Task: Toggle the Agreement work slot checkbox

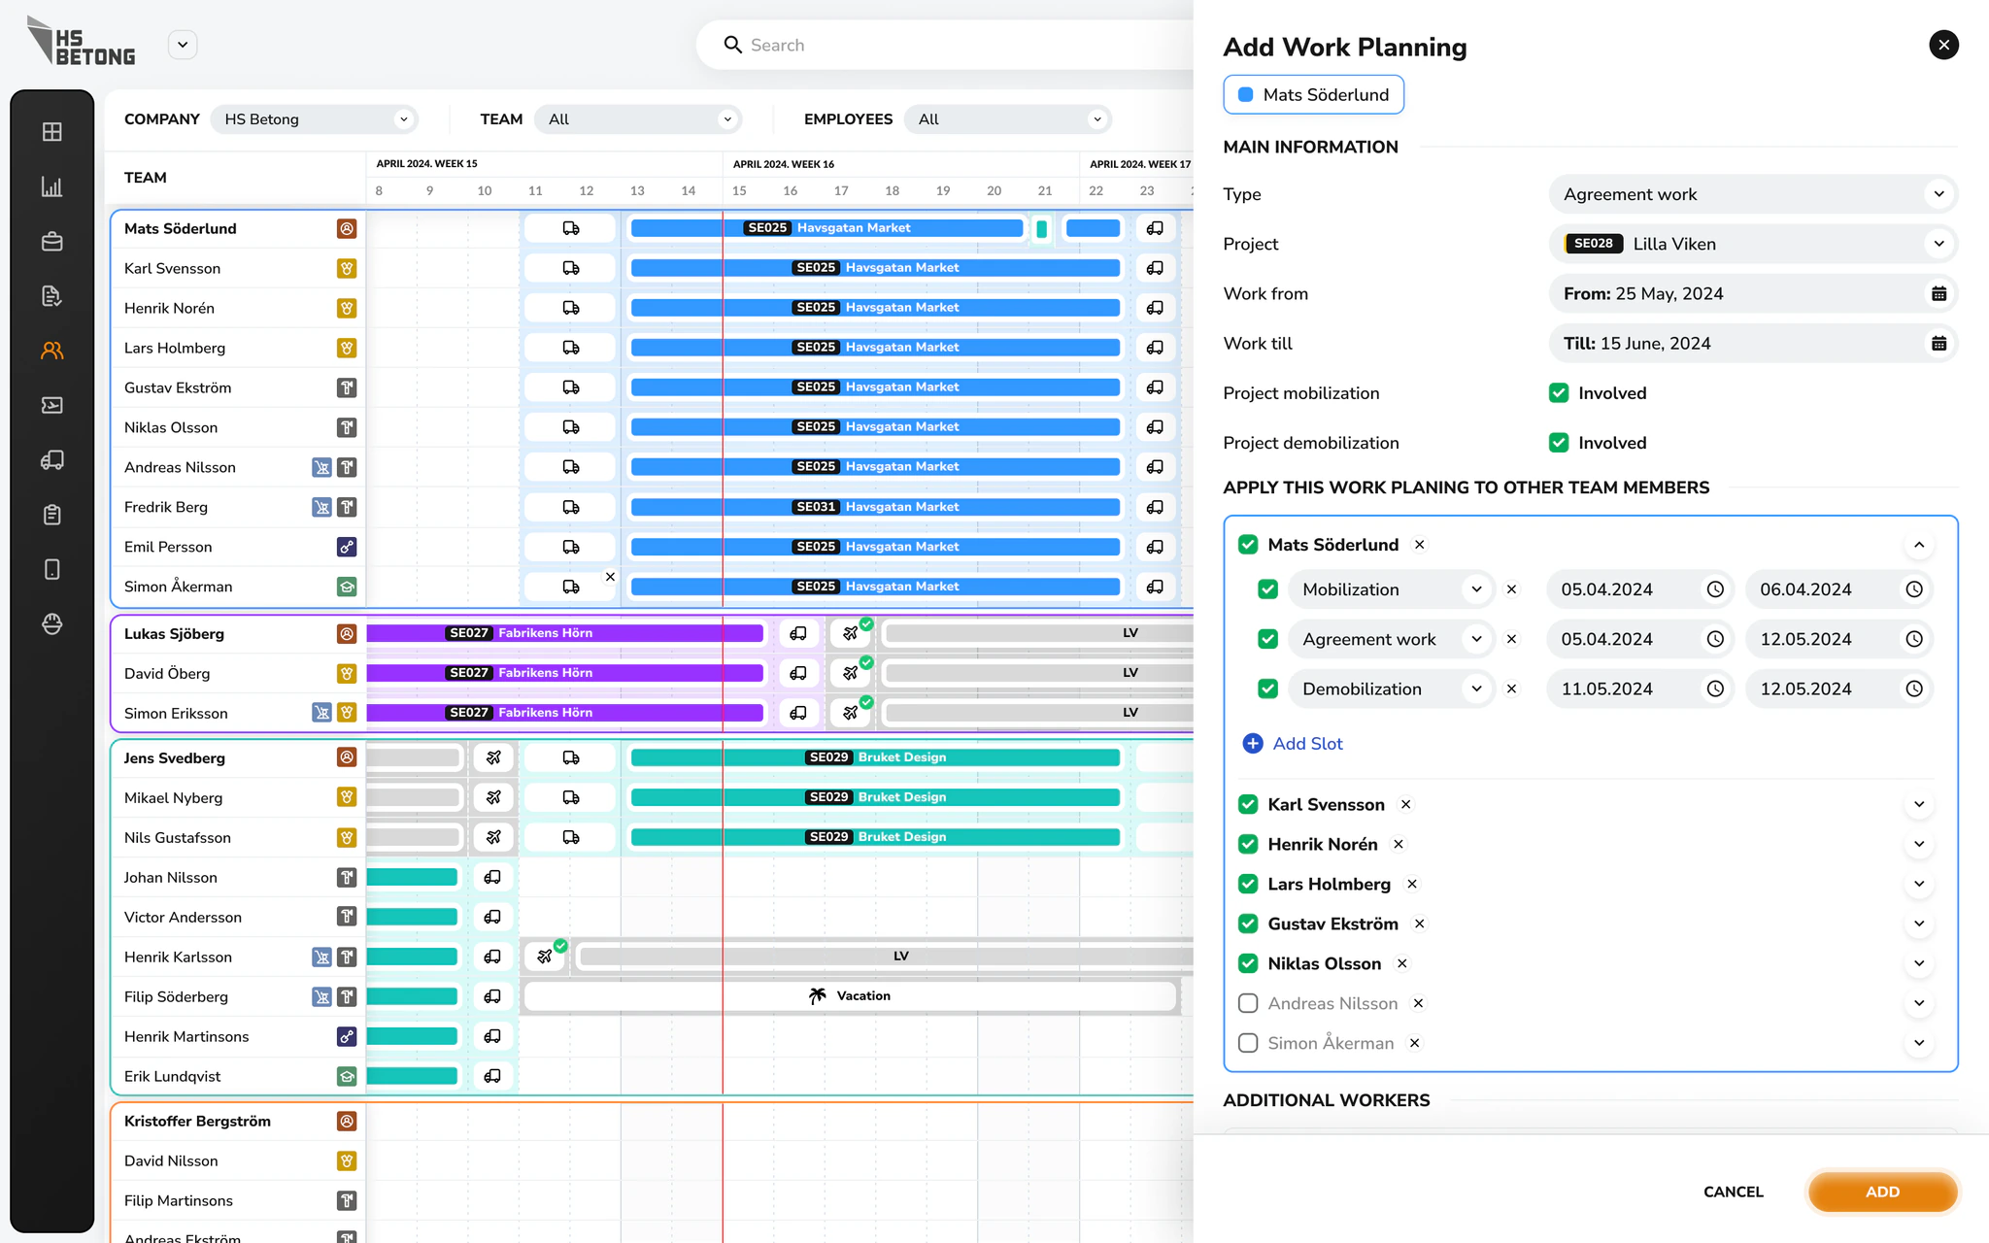Action: pos(1267,639)
